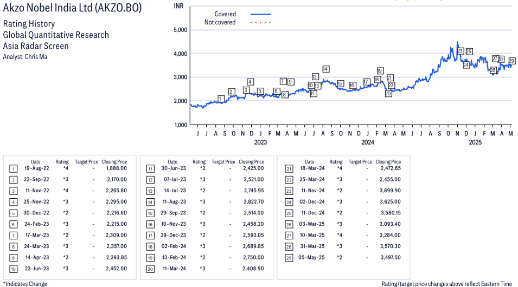This screenshot has height=287, width=518.
Task: Select the 05-May-25 date cell
Action: pos(311,257)
